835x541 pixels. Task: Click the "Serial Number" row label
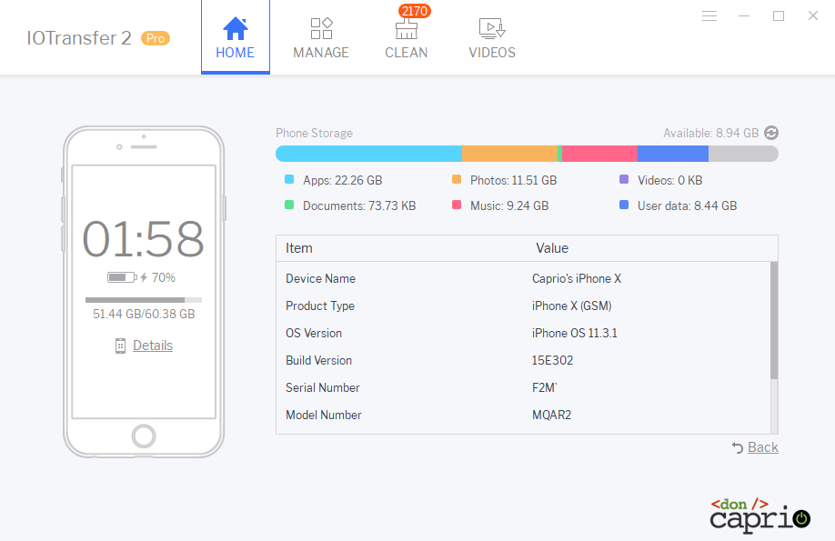click(x=323, y=387)
